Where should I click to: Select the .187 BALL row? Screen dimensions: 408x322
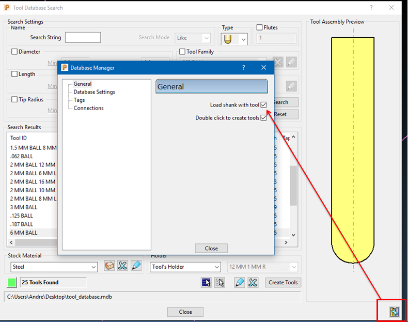coord(33,224)
